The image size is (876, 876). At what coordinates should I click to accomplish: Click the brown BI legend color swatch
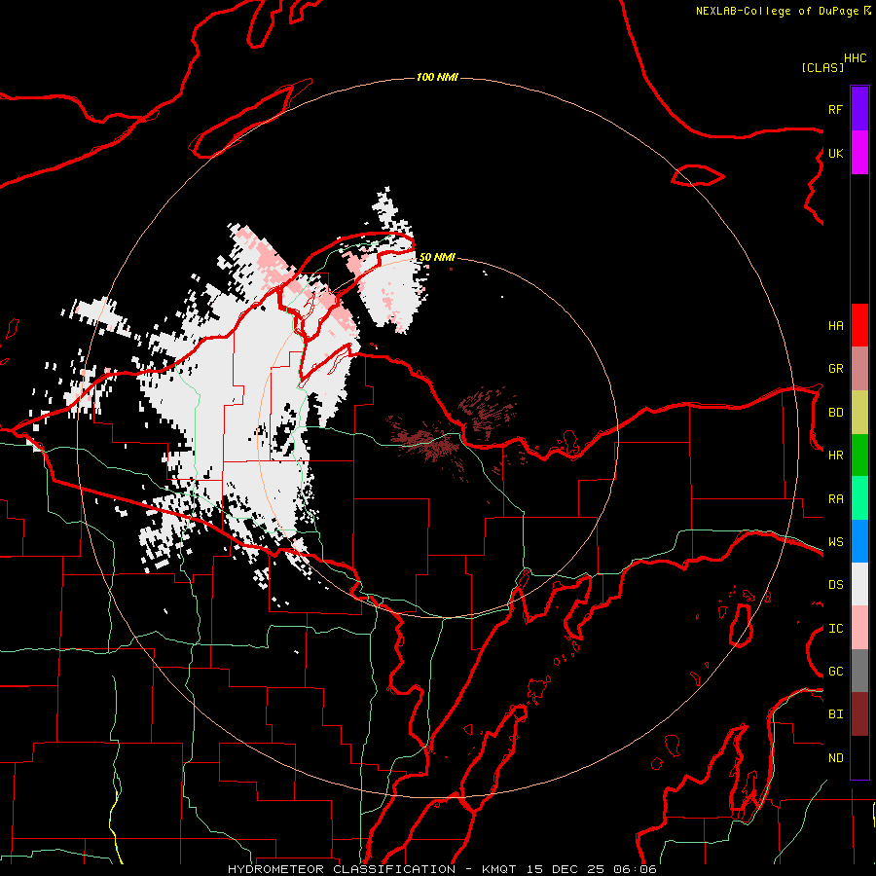[x=859, y=714]
